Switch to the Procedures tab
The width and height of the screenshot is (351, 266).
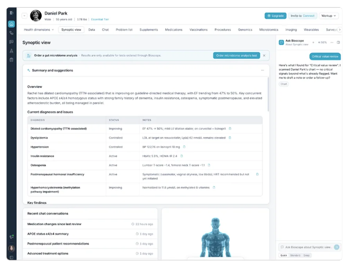tap(222, 30)
